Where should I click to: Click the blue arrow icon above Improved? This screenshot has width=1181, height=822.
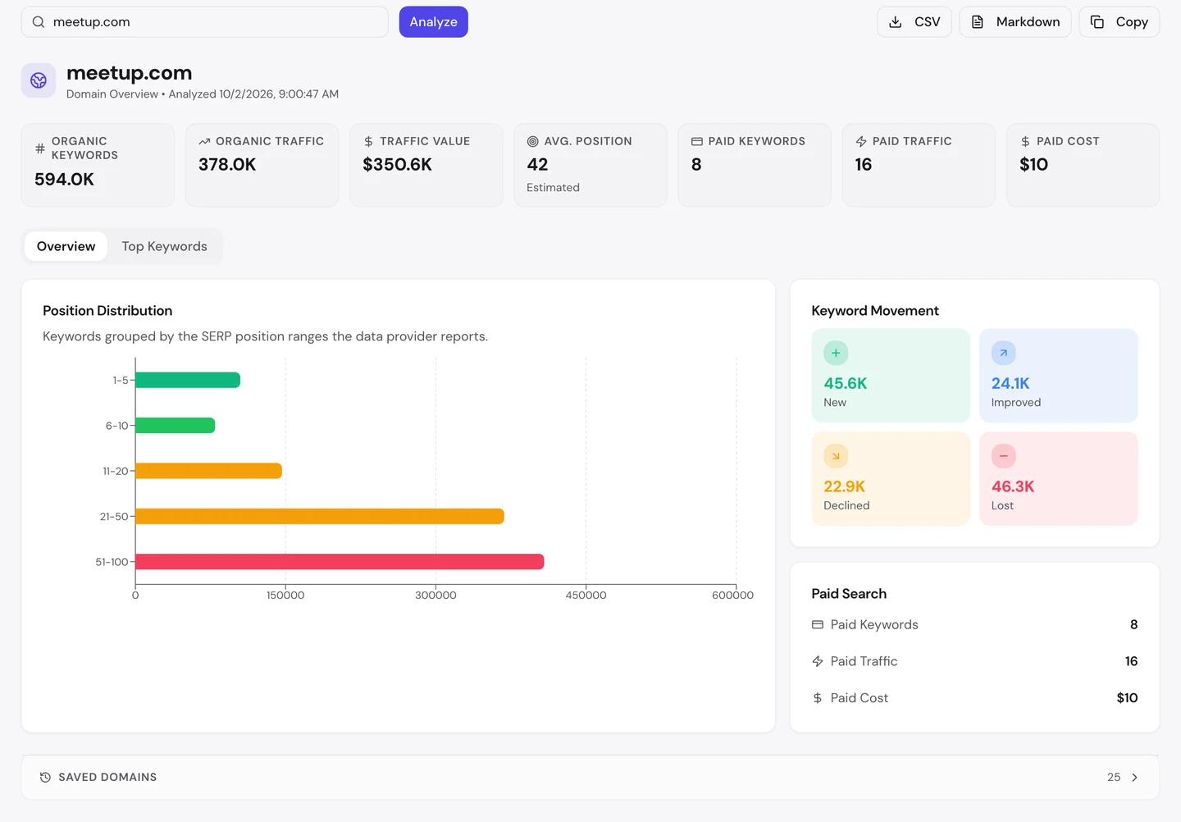(x=1004, y=354)
